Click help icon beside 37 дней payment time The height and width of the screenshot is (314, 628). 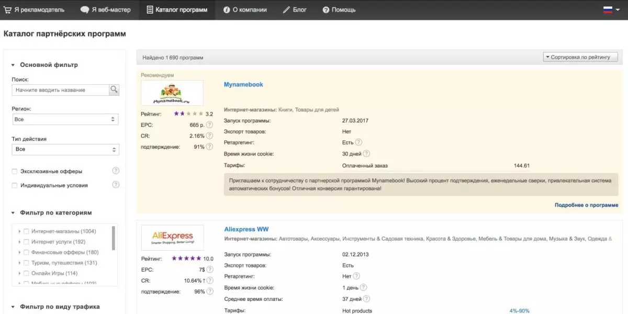click(x=366, y=299)
